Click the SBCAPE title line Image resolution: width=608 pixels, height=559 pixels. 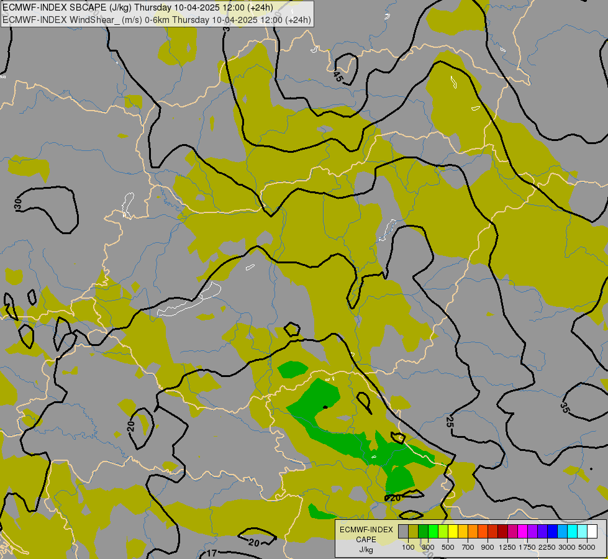(138, 7)
